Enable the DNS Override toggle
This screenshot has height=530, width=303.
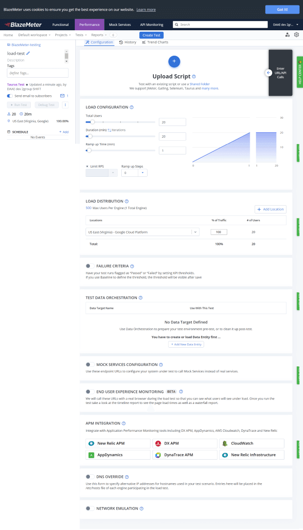click(x=90, y=477)
